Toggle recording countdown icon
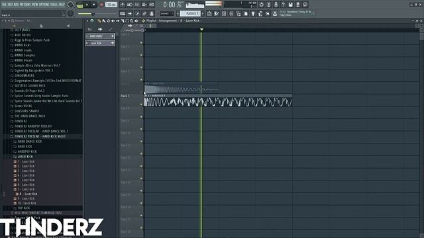Image resolution: width=424 pixels, height=238 pixels. 137,5
